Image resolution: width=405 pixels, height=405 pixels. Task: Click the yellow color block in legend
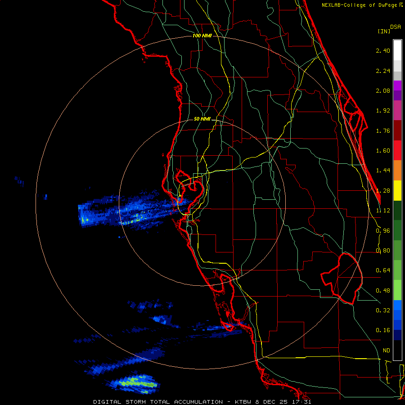tap(397, 190)
